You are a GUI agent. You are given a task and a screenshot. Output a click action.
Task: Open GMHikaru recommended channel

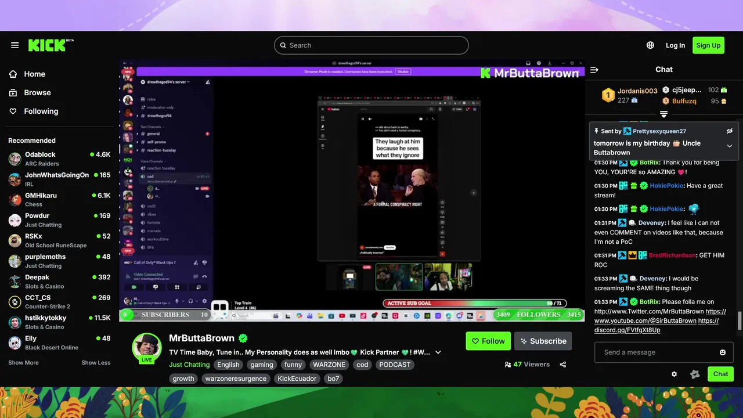[x=59, y=200]
